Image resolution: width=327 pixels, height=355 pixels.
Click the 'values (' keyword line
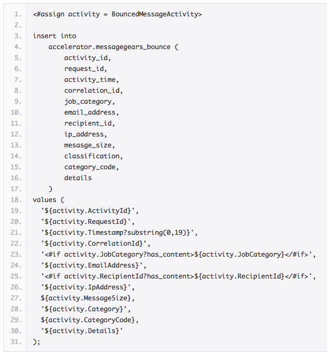click(49, 200)
